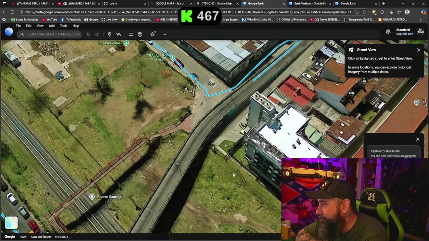Open the Google account avatar menu
Screen dimensions: 429x241
[420, 32]
